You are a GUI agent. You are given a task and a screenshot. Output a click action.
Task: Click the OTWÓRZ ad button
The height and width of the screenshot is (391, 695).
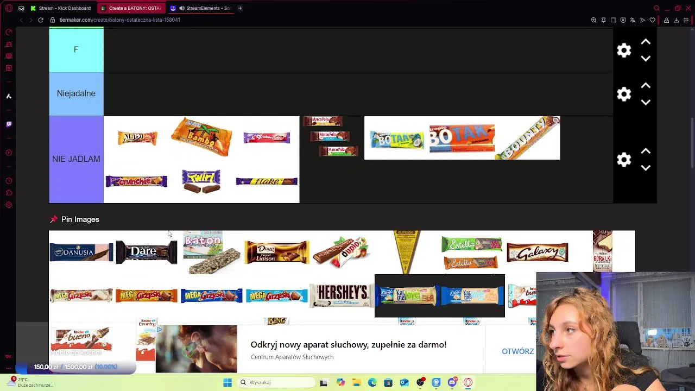click(517, 351)
